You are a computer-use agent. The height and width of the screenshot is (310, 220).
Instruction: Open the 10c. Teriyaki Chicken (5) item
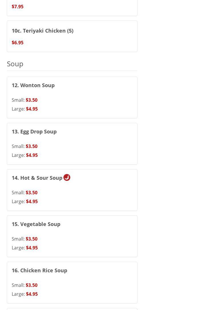(x=43, y=31)
